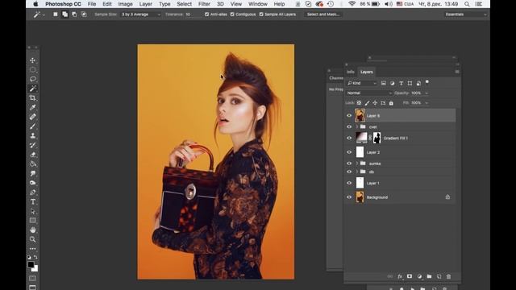Toggle the Anti-alias checkbox

[206, 14]
